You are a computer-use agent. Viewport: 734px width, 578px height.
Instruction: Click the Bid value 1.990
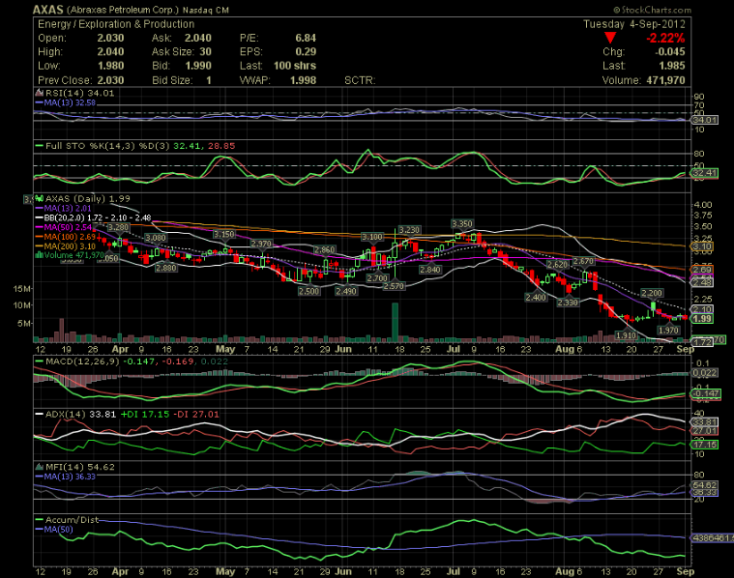click(x=198, y=66)
